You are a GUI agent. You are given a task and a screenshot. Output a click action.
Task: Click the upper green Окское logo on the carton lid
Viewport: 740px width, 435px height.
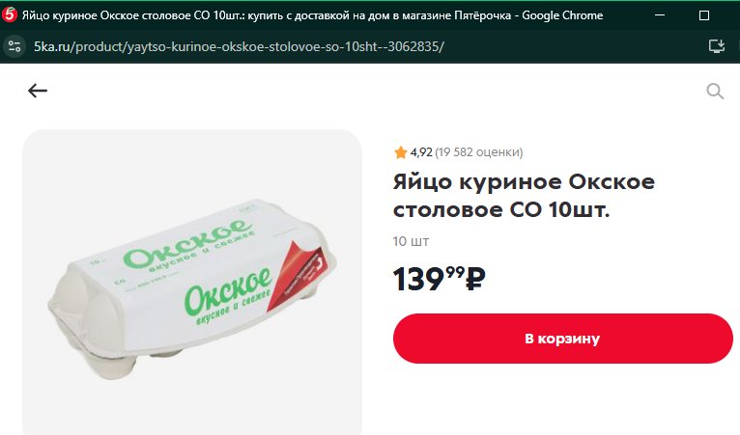point(187,244)
